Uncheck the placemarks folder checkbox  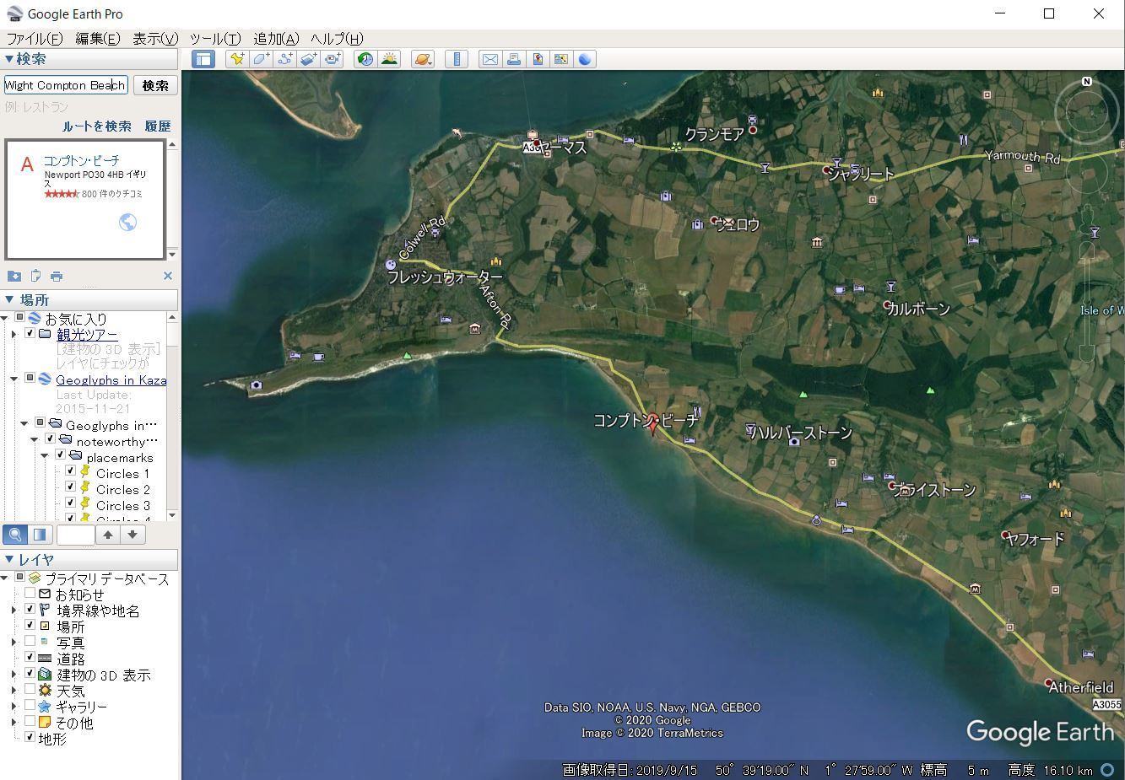pyautogui.click(x=61, y=455)
